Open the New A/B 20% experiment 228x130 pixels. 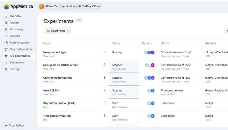coord(51,90)
